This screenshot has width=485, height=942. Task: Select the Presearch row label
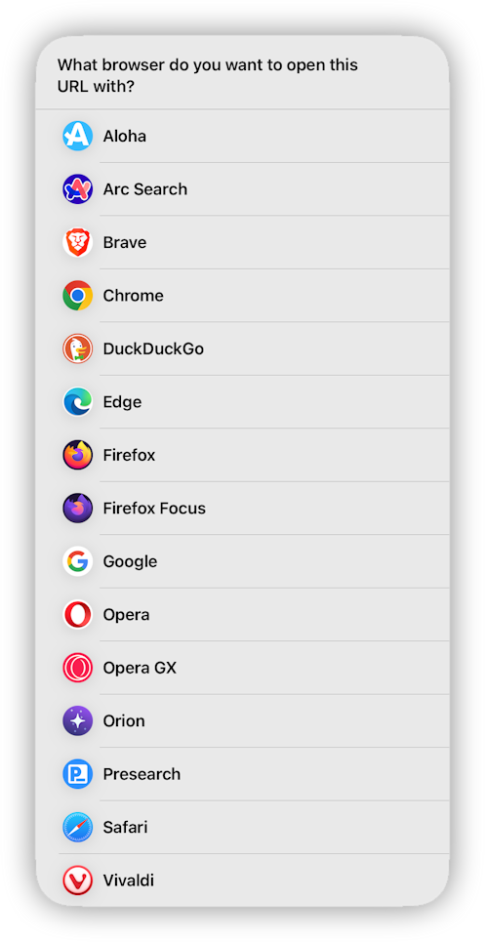[x=141, y=774]
